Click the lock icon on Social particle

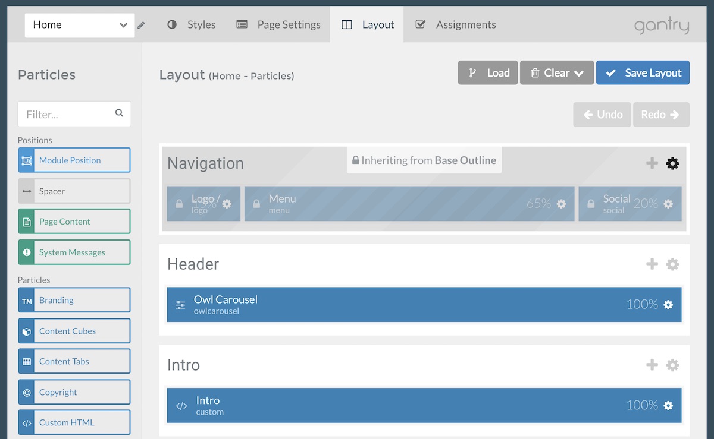(591, 204)
